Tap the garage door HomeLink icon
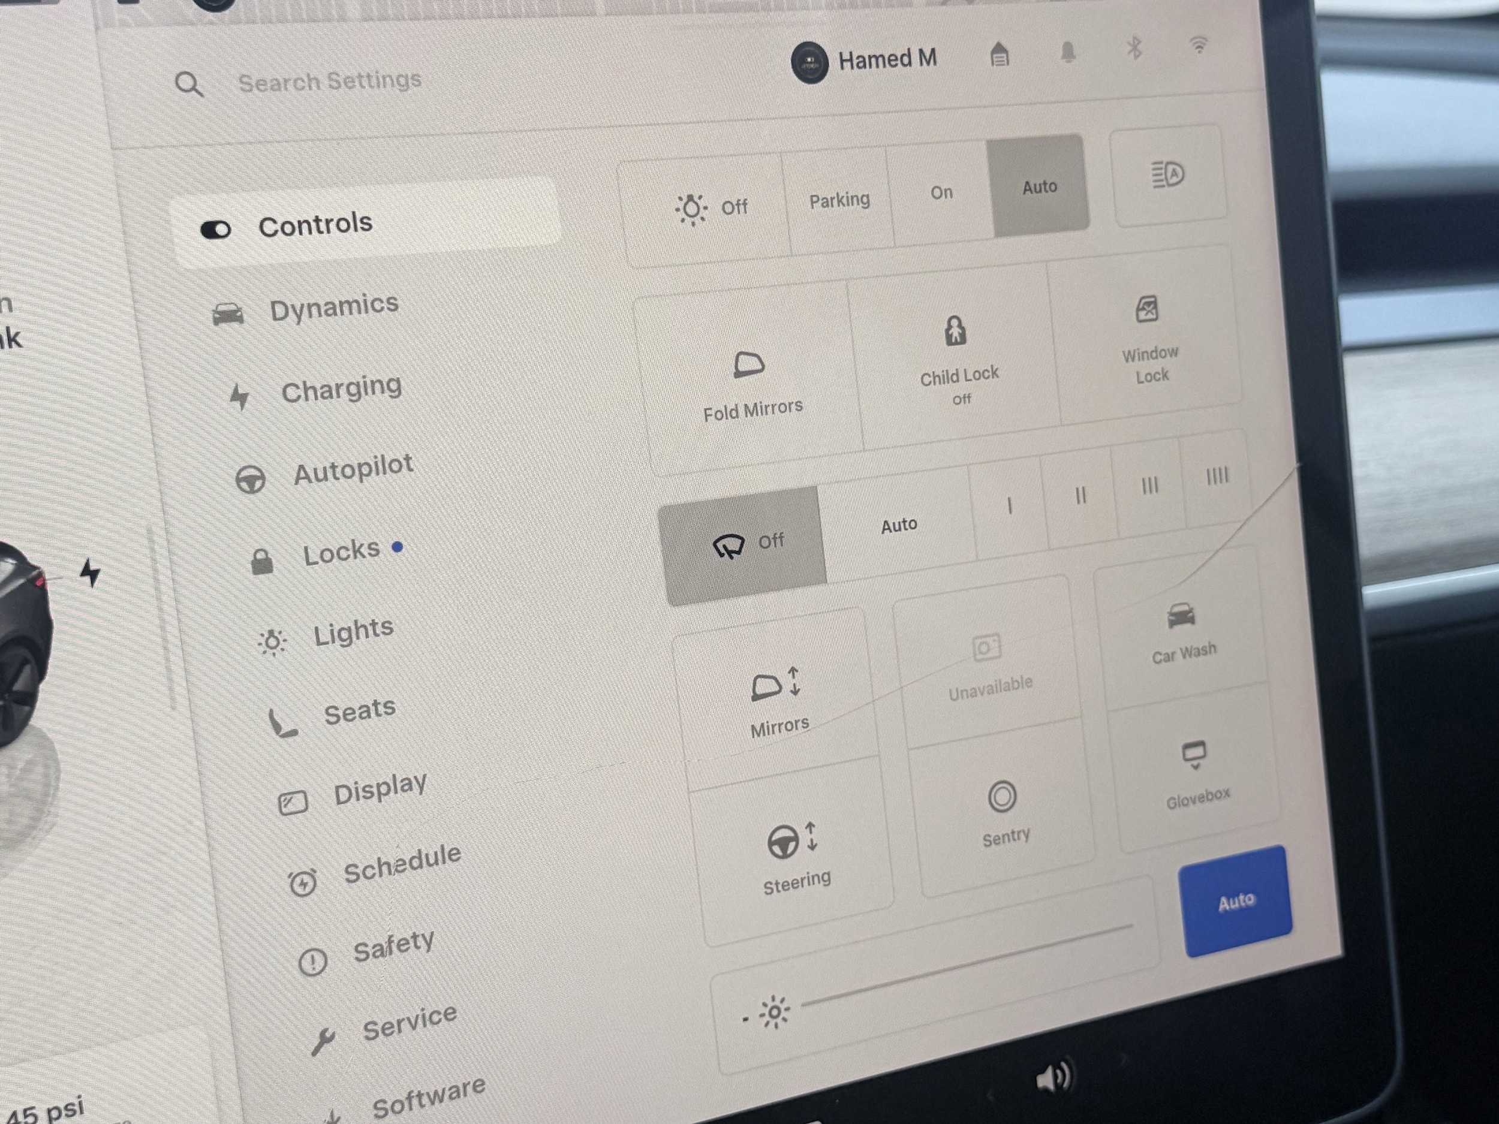1499x1124 pixels. click(999, 55)
